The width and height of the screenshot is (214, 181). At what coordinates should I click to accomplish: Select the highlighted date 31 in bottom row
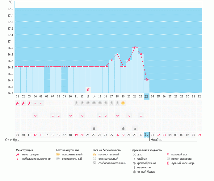(x=146, y=135)
